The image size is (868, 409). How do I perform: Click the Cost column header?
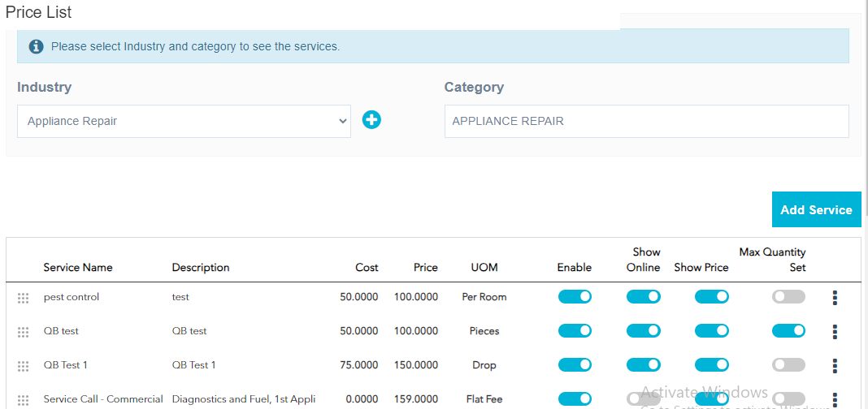pyautogui.click(x=367, y=268)
